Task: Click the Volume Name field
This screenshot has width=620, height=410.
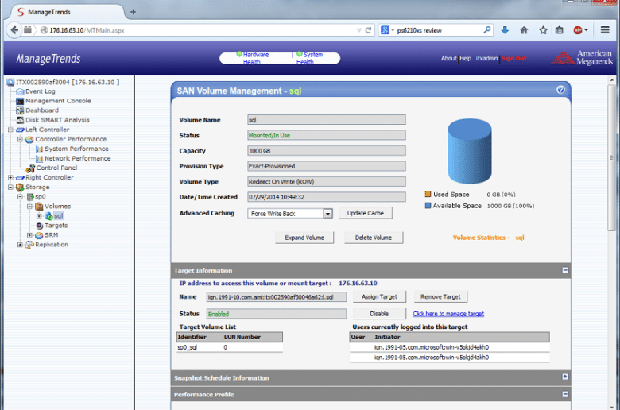Action: point(326,120)
